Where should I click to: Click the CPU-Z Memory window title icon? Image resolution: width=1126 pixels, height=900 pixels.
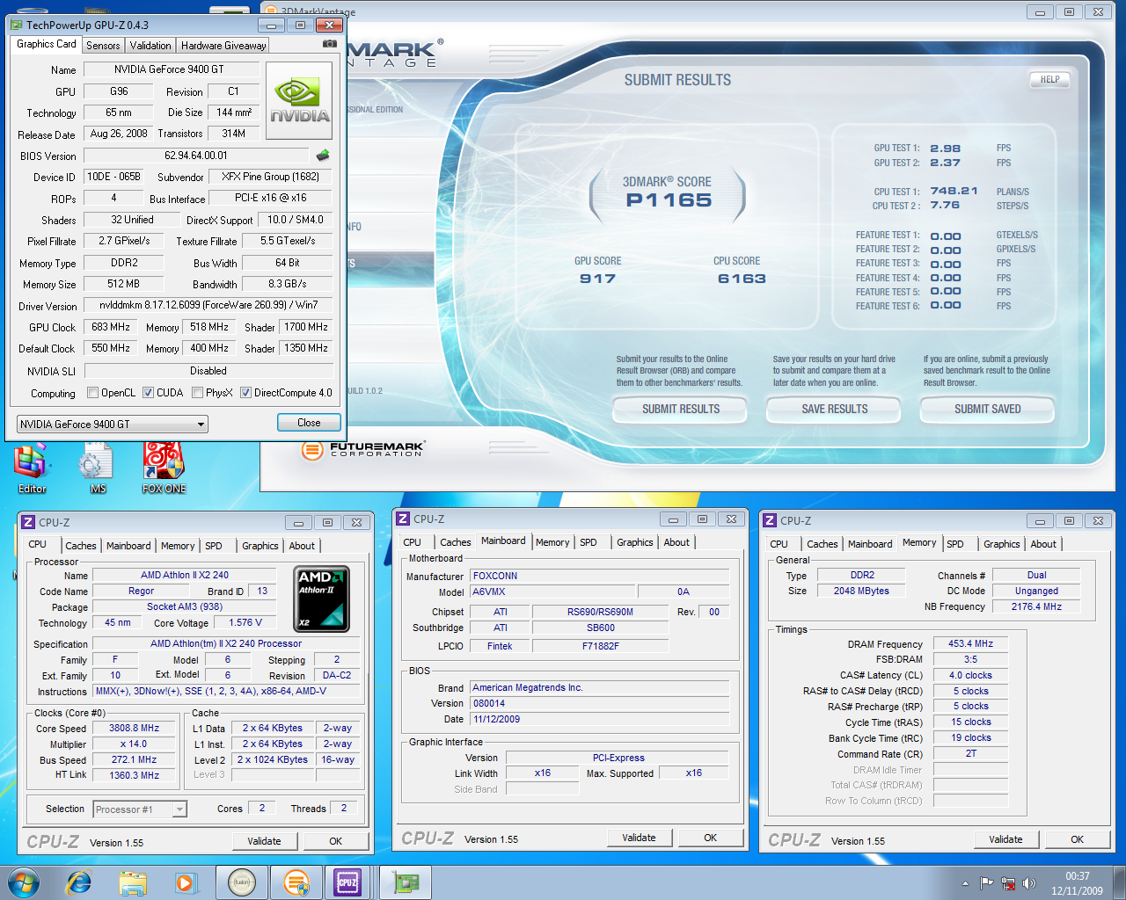point(770,520)
